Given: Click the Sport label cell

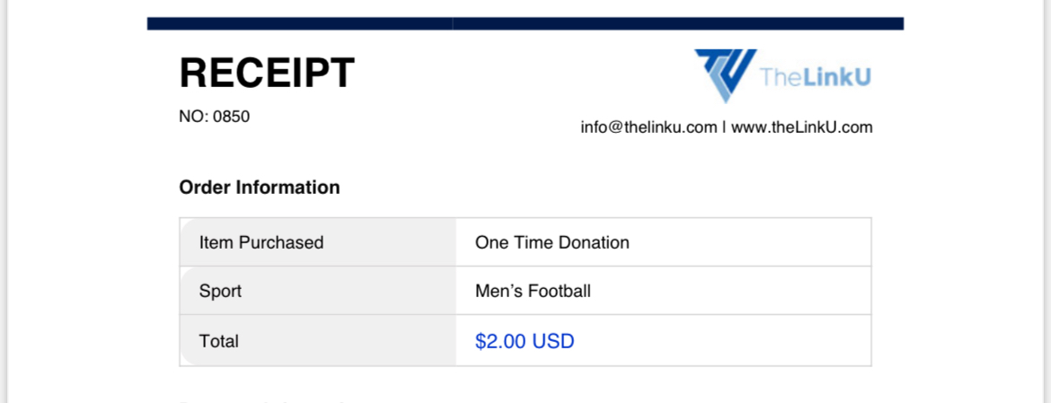Looking at the screenshot, I should [x=318, y=291].
